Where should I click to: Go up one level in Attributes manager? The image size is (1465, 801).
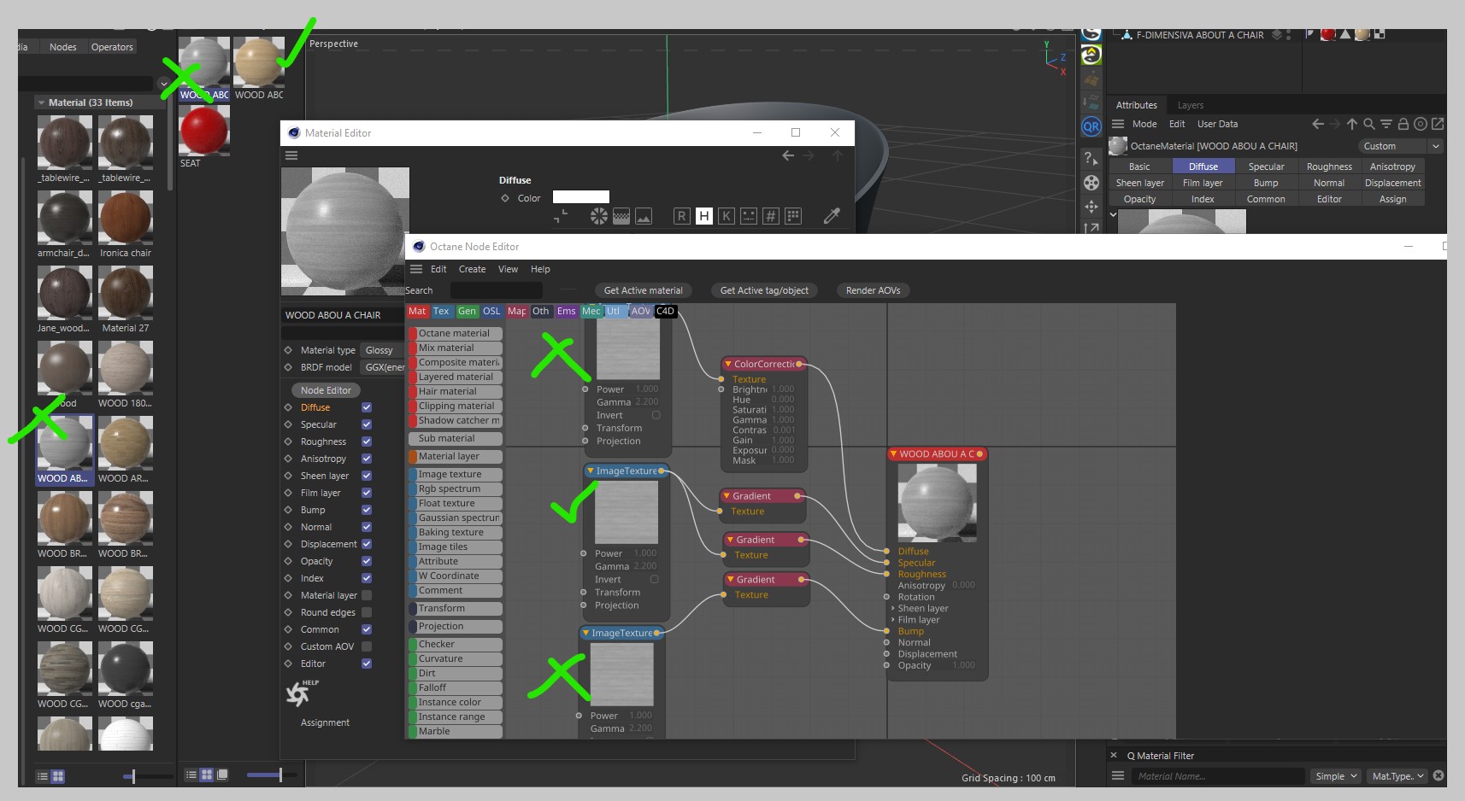(1351, 124)
